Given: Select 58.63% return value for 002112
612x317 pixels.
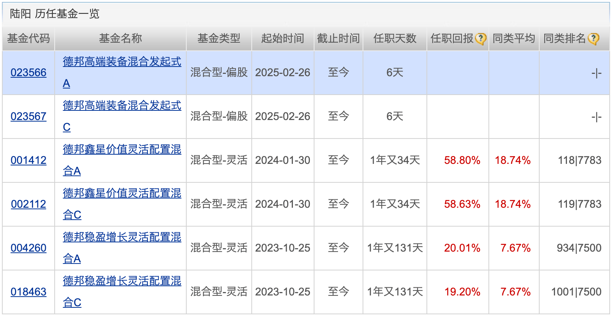Looking at the screenshot, I should 462,204.
